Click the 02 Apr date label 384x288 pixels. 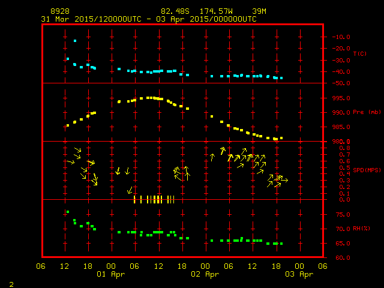pyautogui.click(x=205, y=274)
